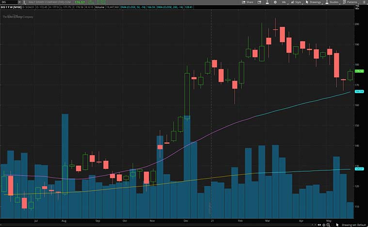Click the 200 price level on the axis
This screenshot has width=368, height=227.
[x=357, y=24]
